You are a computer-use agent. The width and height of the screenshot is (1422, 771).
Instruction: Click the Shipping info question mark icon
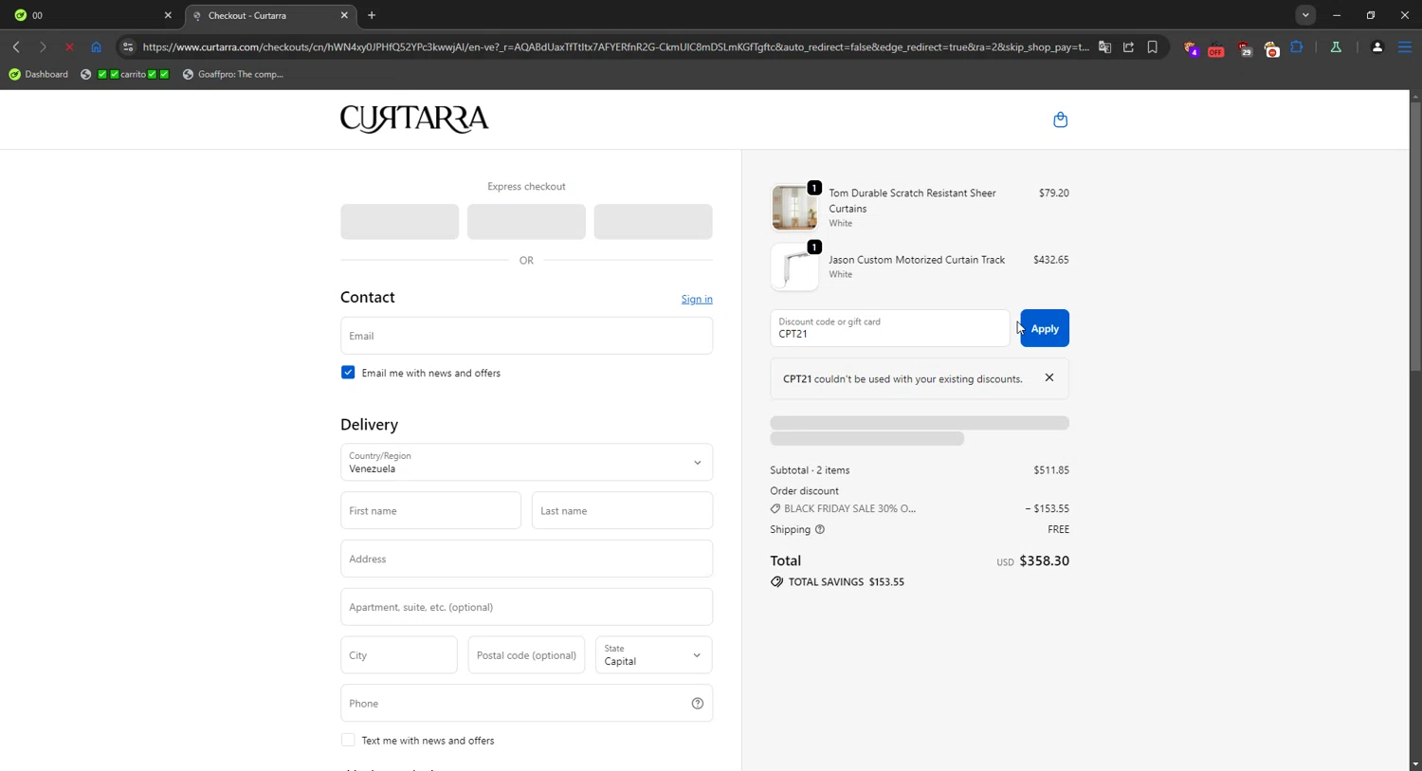tap(820, 529)
